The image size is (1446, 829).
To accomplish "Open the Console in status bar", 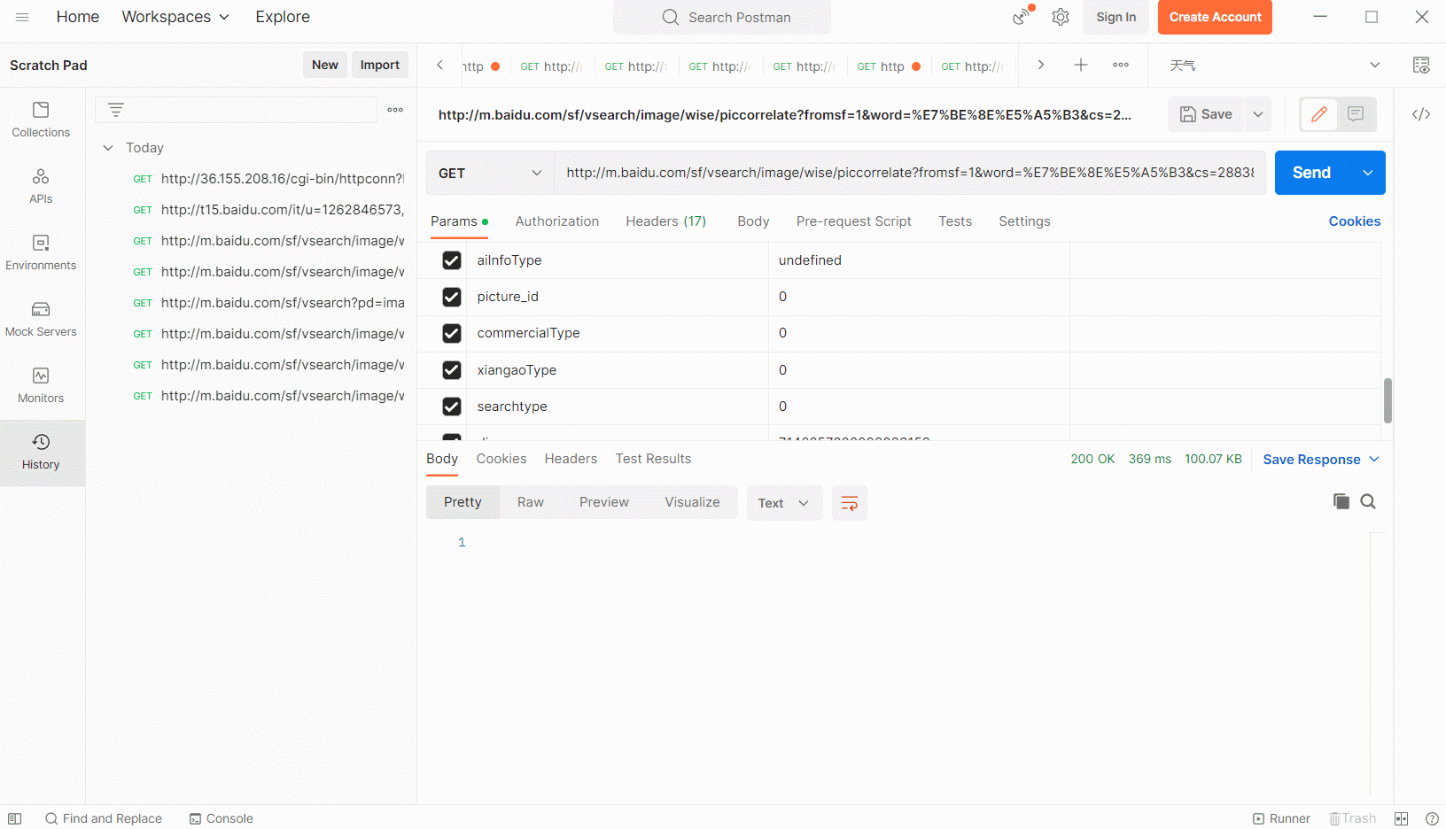I will 222,818.
